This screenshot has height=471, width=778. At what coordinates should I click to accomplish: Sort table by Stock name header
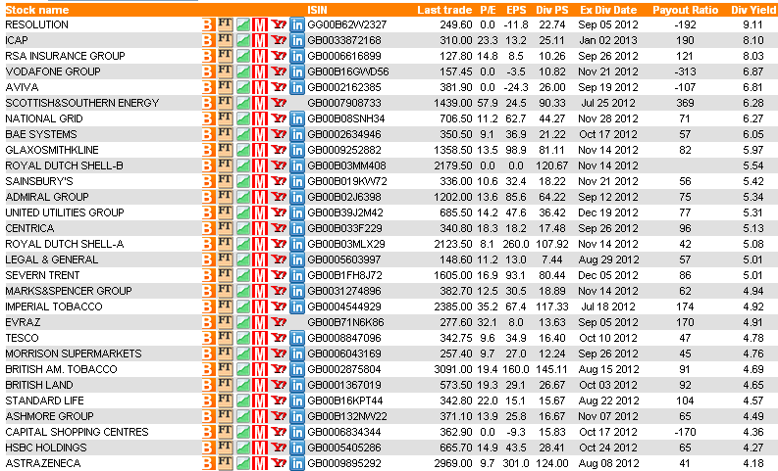point(37,10)
